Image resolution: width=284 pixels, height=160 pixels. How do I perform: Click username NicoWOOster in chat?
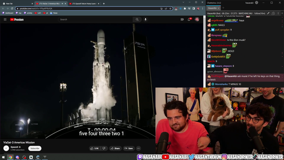pos(219,40)
